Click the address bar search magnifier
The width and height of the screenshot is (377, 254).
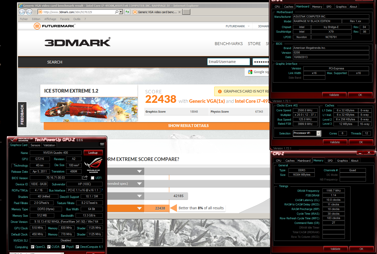coord(117,12)
